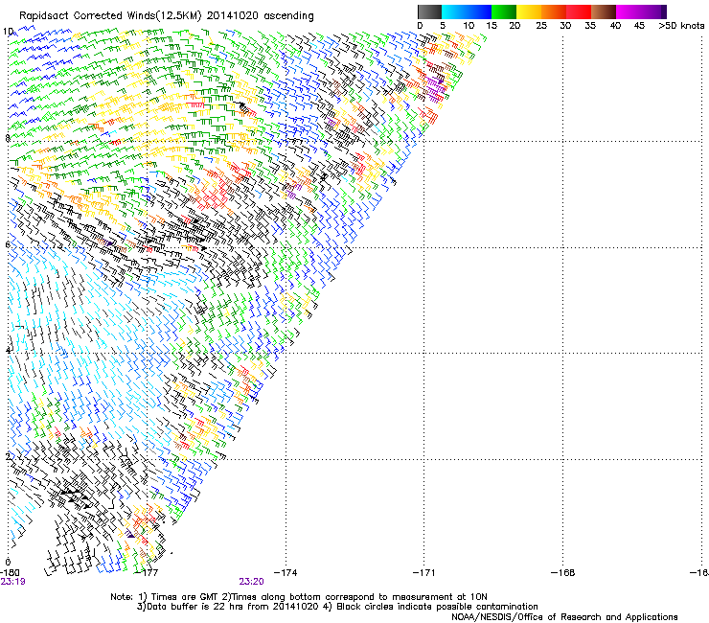The width and height of the screenshot is (709, 623).
Task: Click the longitude axis label -171
Action: click(x=424, y=573)
